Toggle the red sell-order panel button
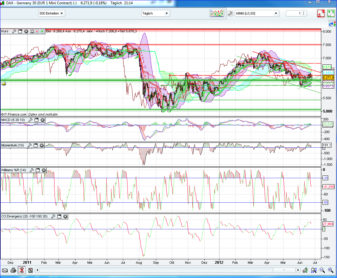Viewport: 337px width, 278px height. pos(321,14)
